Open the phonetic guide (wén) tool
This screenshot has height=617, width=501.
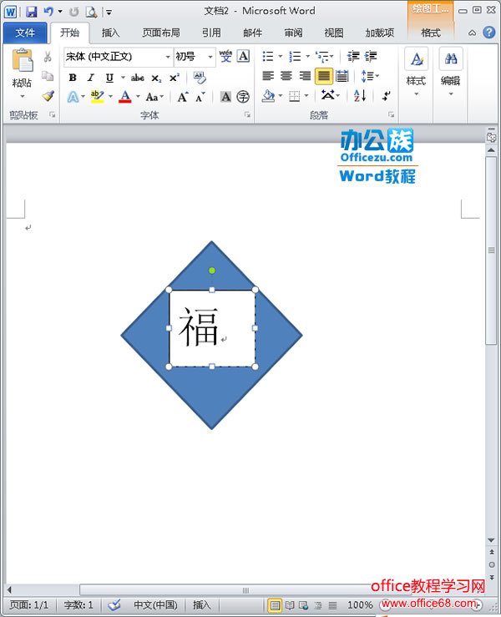pyautogui.click(x=226, y=56)
